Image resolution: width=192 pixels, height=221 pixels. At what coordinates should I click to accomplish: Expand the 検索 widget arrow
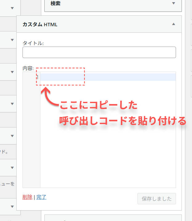click(x=173, y=3)
